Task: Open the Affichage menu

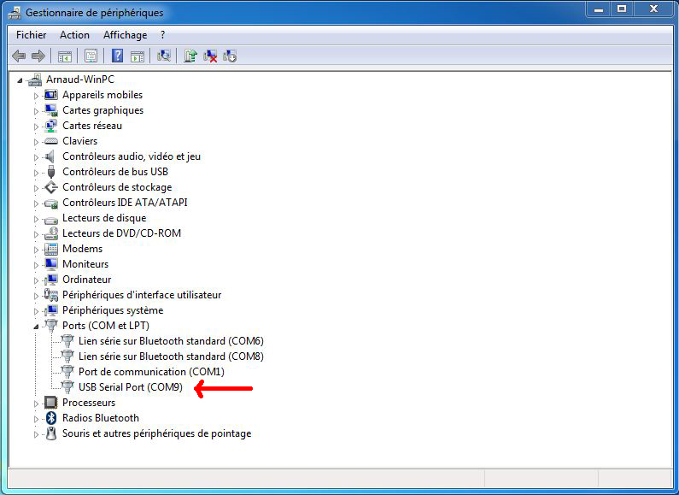Action: pyautogui.click(x=125, y=35)
